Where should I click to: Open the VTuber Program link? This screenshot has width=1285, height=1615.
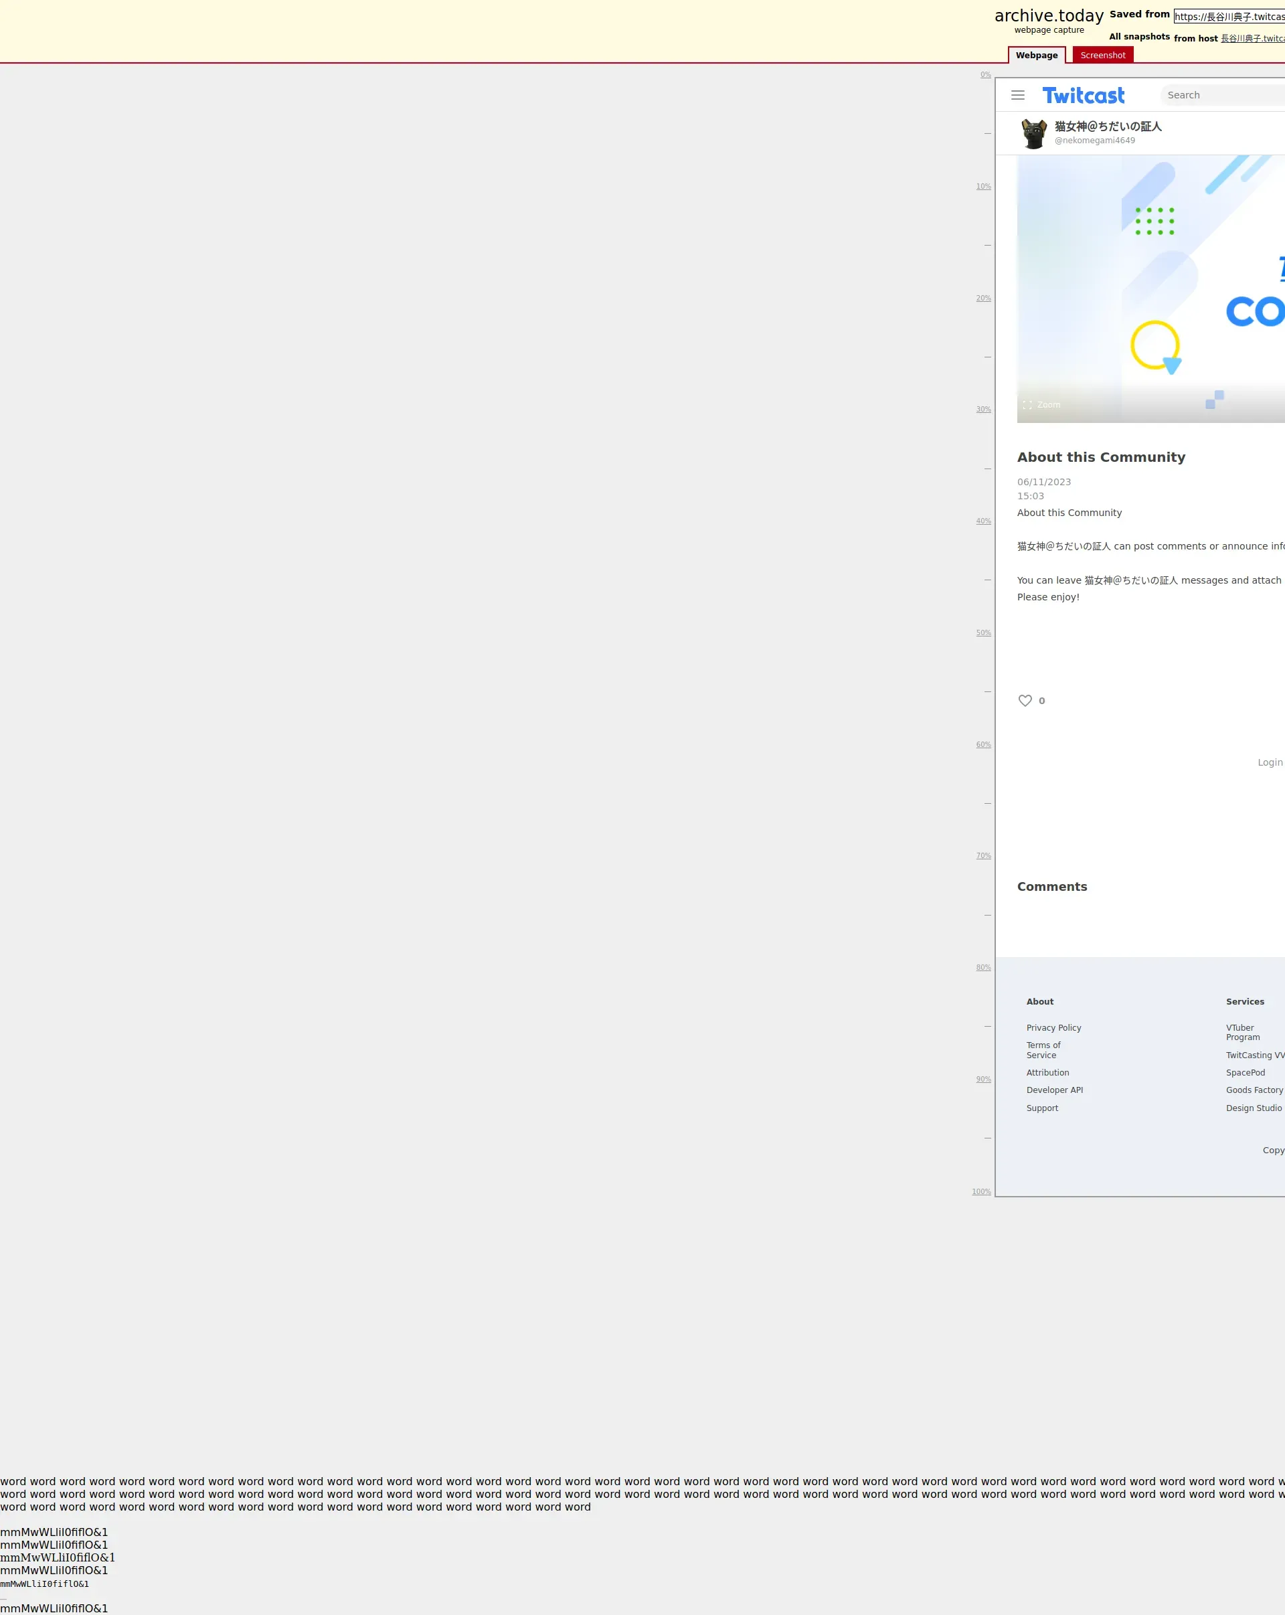click(x=1242, y=1032)
